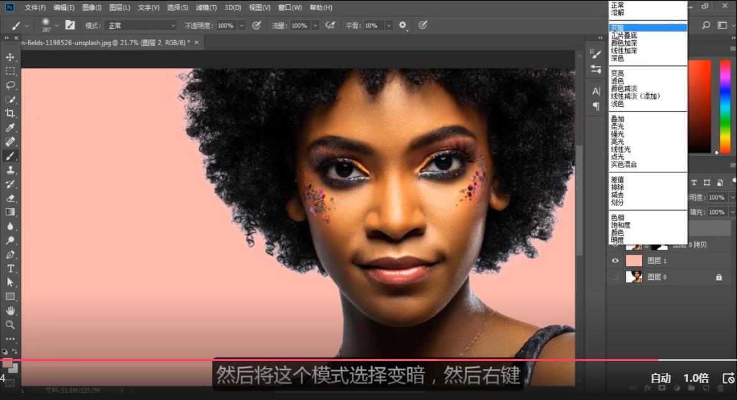This screenshot has height=400, width=737.
Task: Click the video progress bar
Action: (x=368, y=360)
